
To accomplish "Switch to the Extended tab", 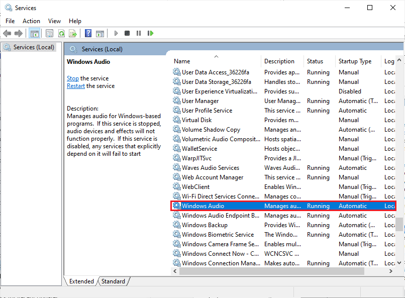I will [81, 281].
